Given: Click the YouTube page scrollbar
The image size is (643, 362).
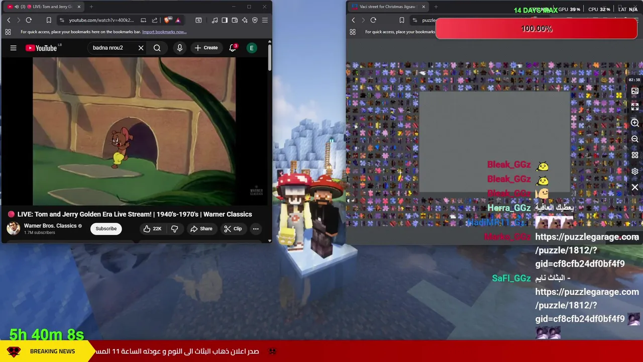Looking at the screenshot, I should (270, 58).
